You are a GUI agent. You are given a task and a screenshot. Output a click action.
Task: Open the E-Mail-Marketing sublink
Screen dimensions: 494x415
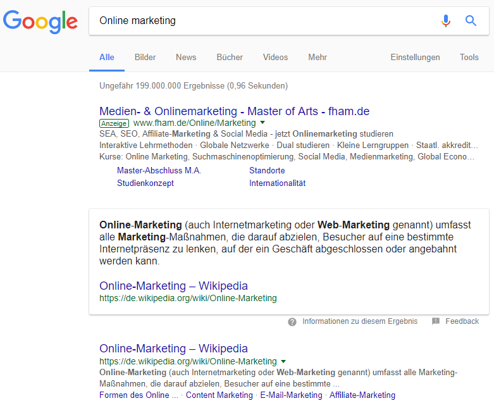291,395
